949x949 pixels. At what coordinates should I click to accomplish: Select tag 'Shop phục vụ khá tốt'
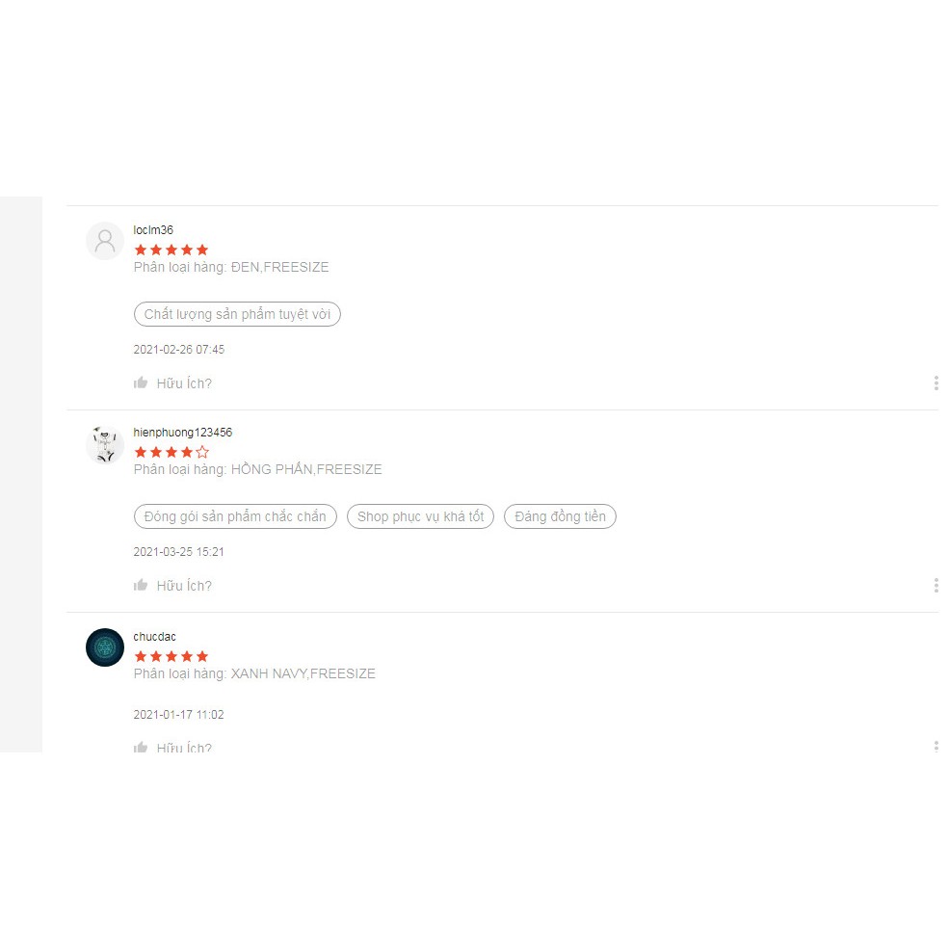point(421,516)
